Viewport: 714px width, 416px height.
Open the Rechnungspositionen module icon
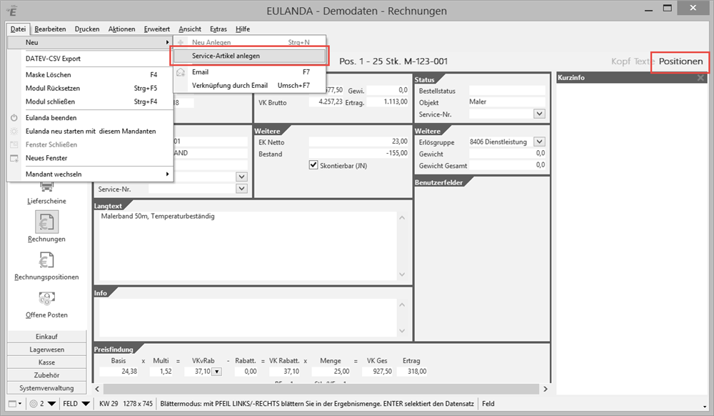46,261
